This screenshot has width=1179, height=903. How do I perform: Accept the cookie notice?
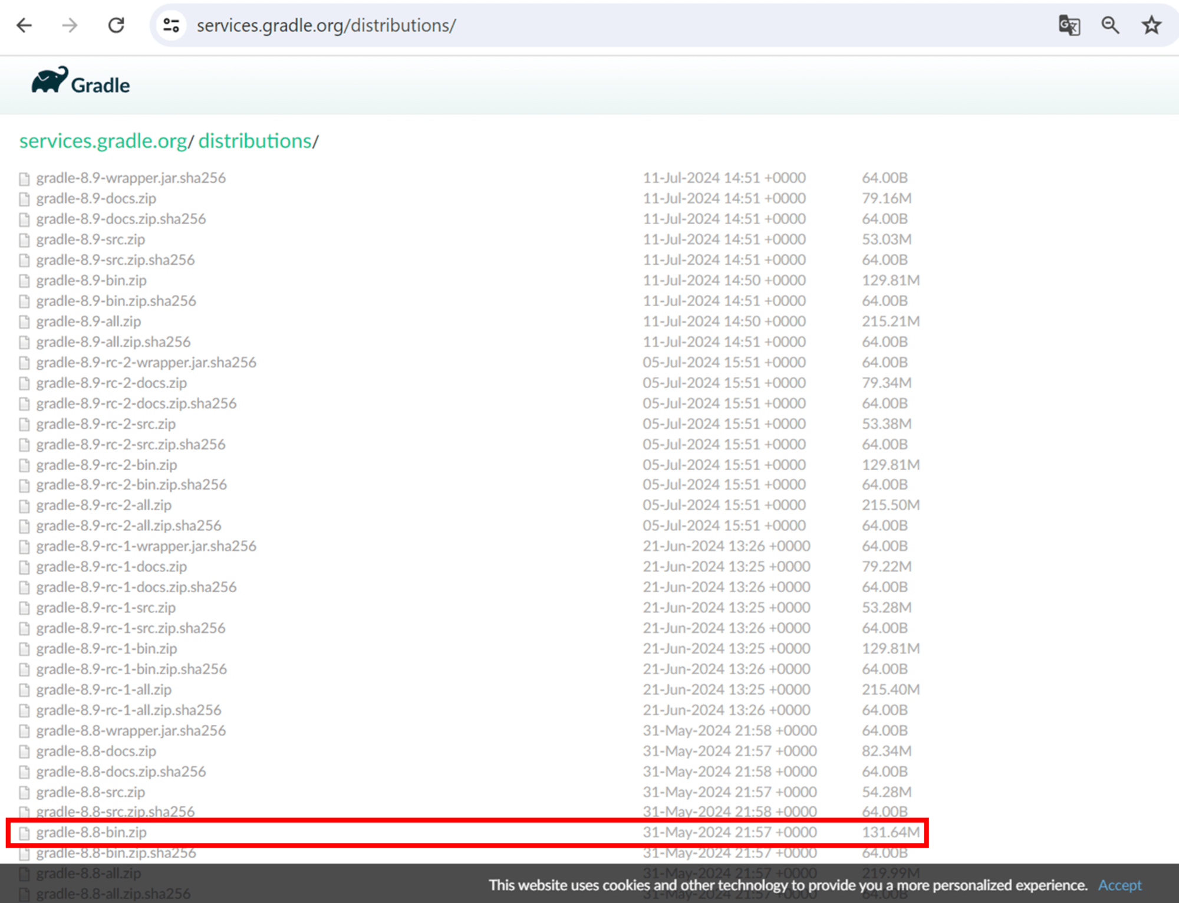pyautogui.click(x=1119, y=885)
